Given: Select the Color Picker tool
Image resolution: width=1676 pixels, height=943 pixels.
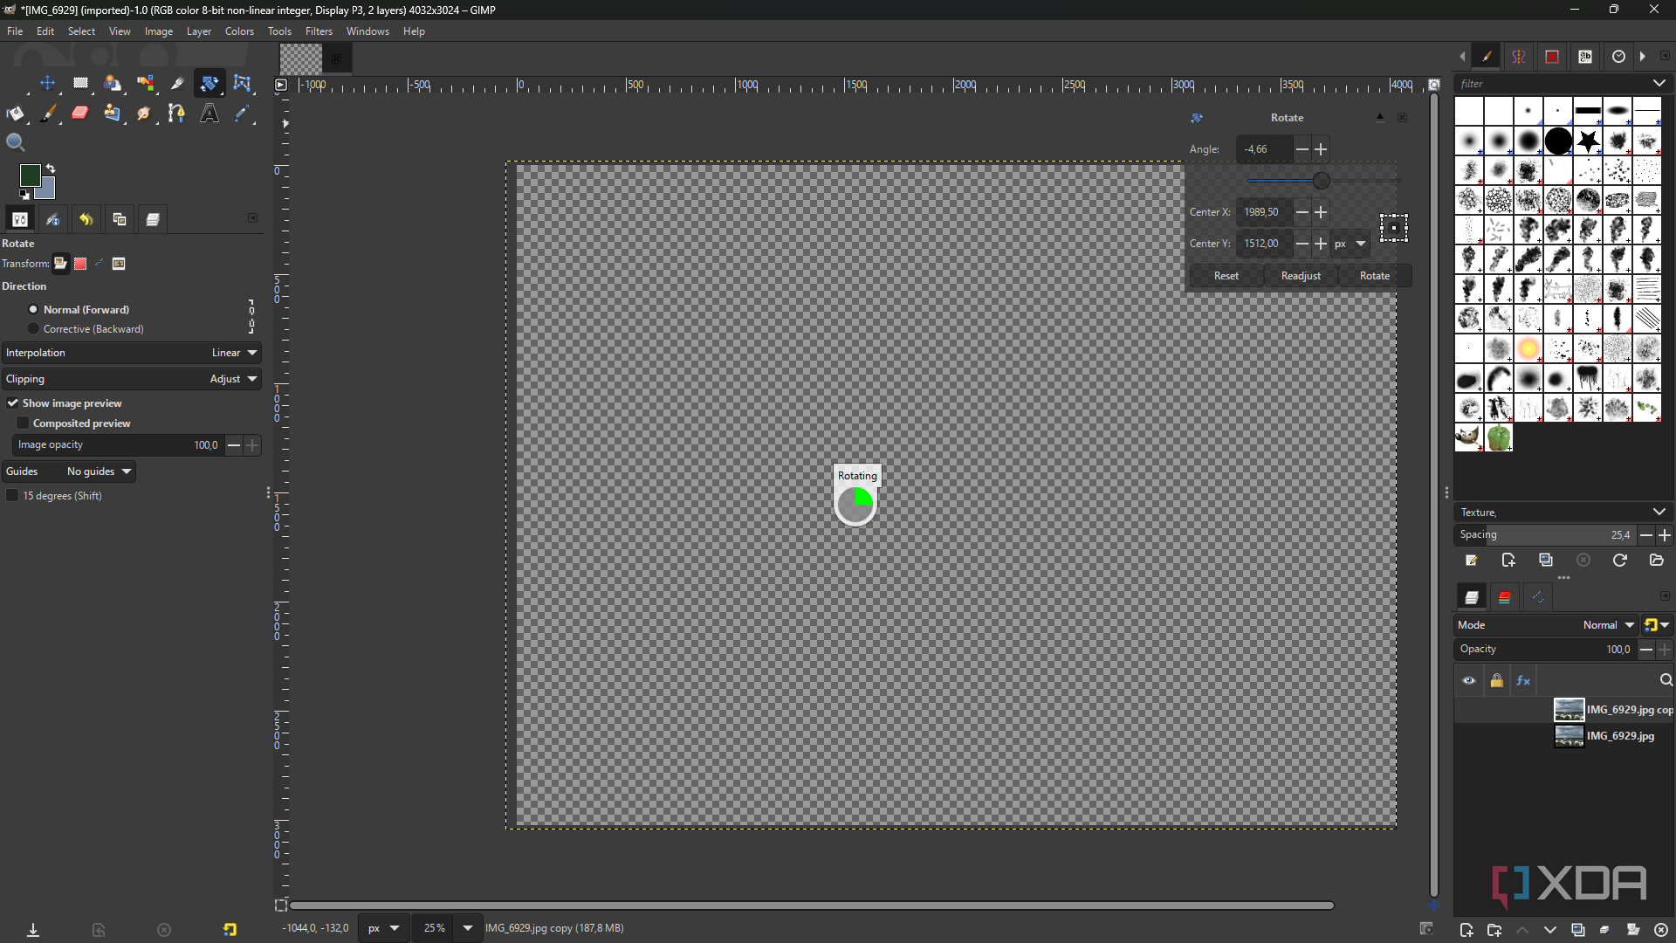Looking at the screenshot, I should click(242, 114).
